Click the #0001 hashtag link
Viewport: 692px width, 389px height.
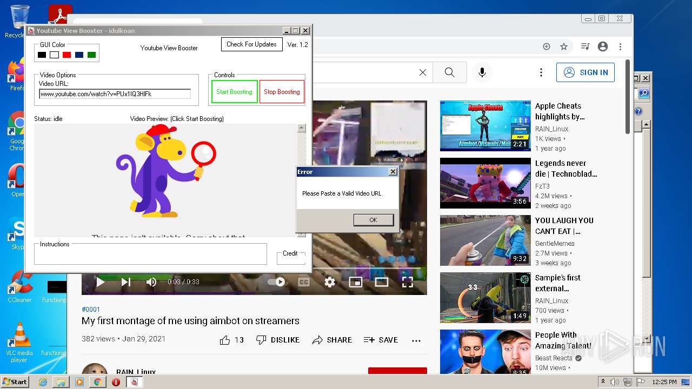[x=91, y=310]
